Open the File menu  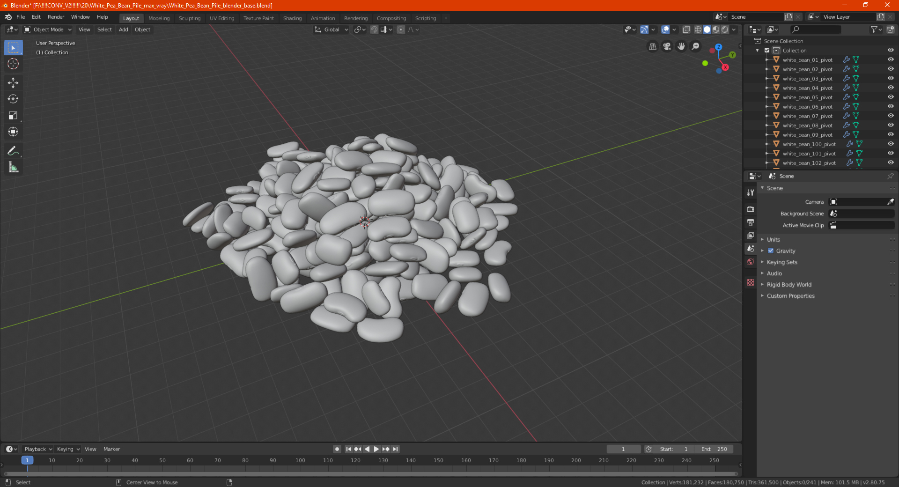click(x=21, y=17)
